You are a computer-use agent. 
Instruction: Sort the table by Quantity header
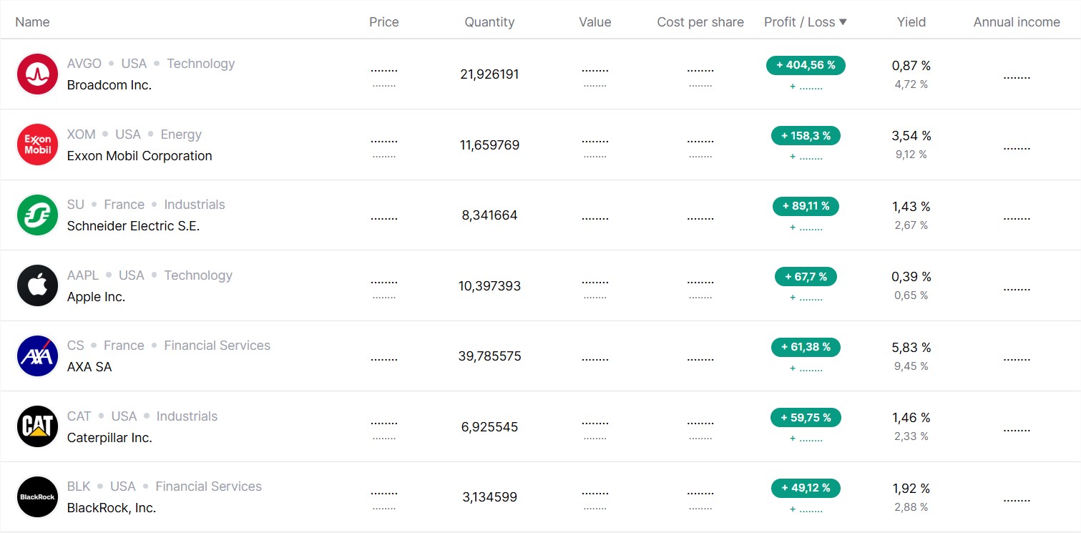point(489,22)
